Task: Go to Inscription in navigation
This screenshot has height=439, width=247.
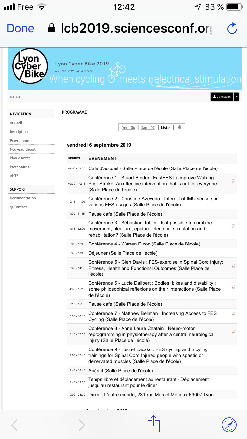Action: [19, 132]
